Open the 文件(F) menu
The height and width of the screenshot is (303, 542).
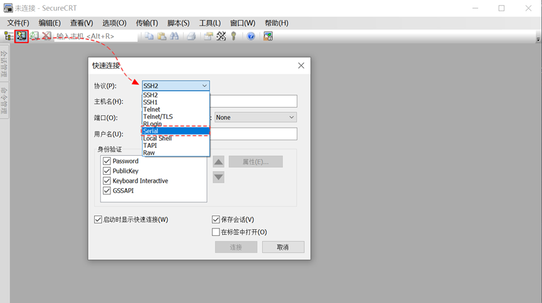(18, 23)
